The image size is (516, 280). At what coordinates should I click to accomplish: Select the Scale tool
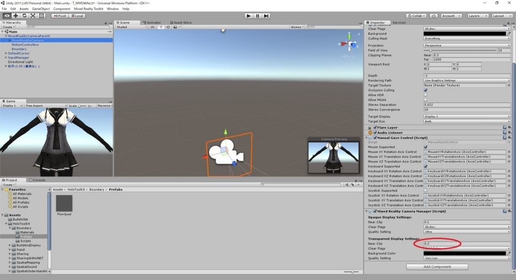(x=33, y=16)
